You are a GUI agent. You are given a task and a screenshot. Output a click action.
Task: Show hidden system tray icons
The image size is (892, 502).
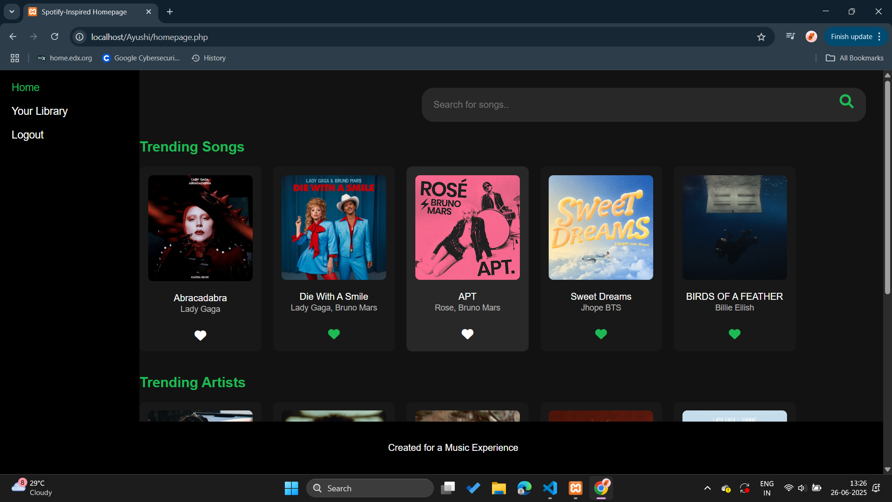[708, 488]
